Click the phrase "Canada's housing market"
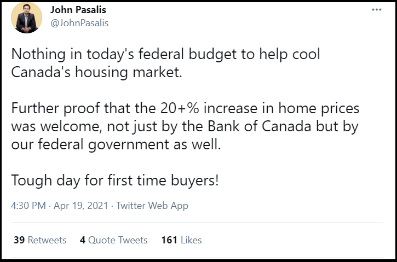The image size is (397, 262). tap(96, 73)
